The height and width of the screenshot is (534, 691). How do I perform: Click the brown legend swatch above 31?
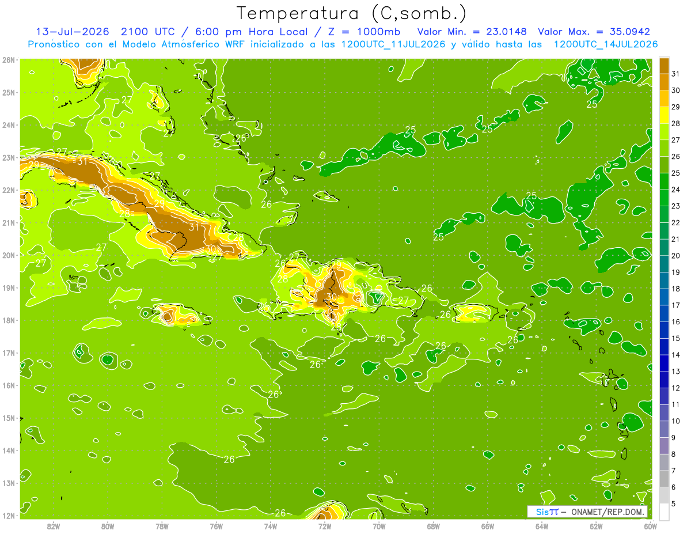(x=664, y=66)
